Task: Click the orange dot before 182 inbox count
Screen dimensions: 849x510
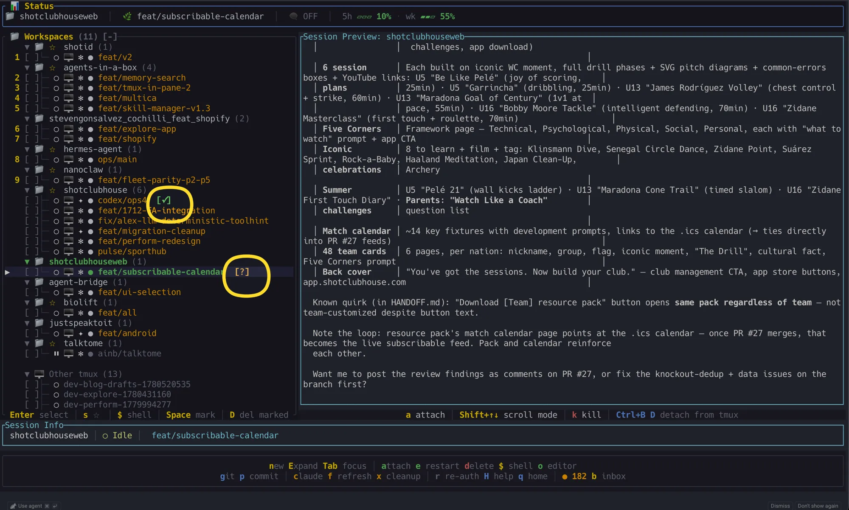Action: 565,476
